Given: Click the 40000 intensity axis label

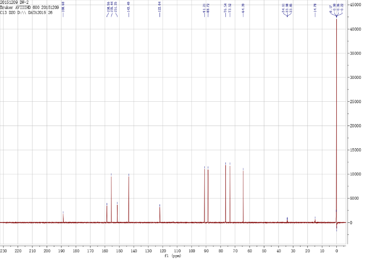Looking at the screenshot, I should coord(355,29).
